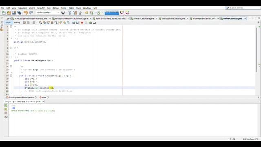
Task: Open the Refactor menu
Action: point(41,8)
